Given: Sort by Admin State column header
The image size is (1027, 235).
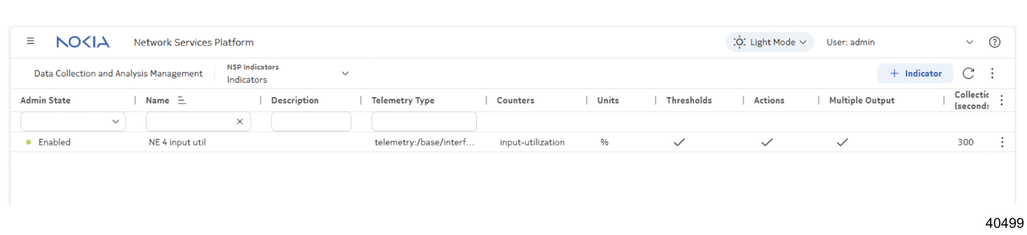Looking at the screenshot, I should 46,100.
